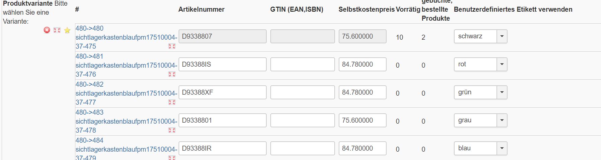Open the 'schwarz' label dropdown
Image resolution: width=601 pixels, height=160 pixels.
coord(502,36)
